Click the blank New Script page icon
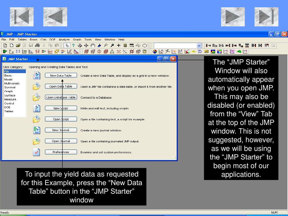288x216 pixels. [12, 45]
